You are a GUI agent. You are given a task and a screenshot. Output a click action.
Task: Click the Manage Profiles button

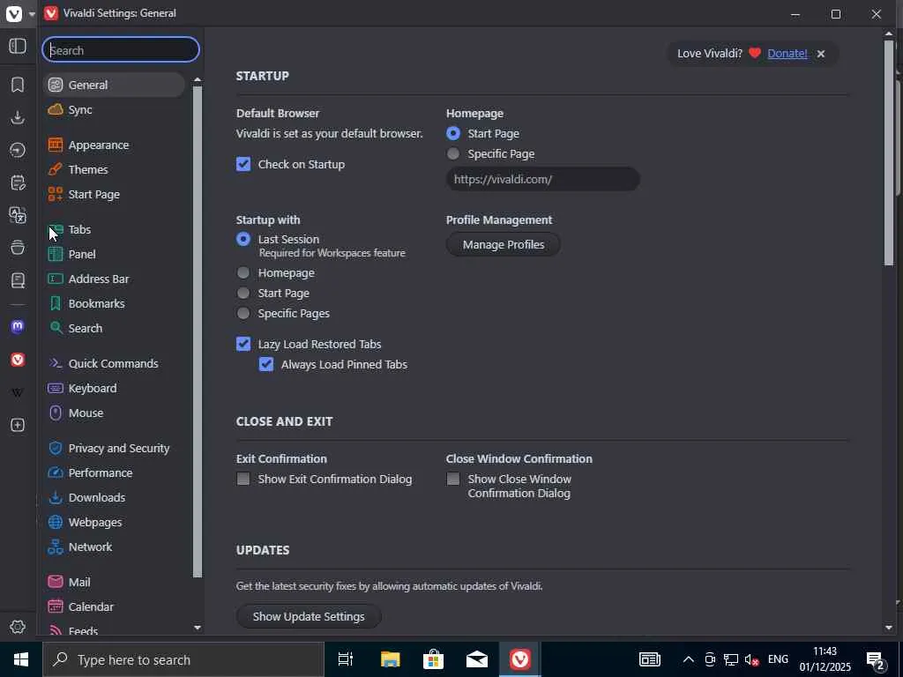pyautogui.click(x=504, y=245)
